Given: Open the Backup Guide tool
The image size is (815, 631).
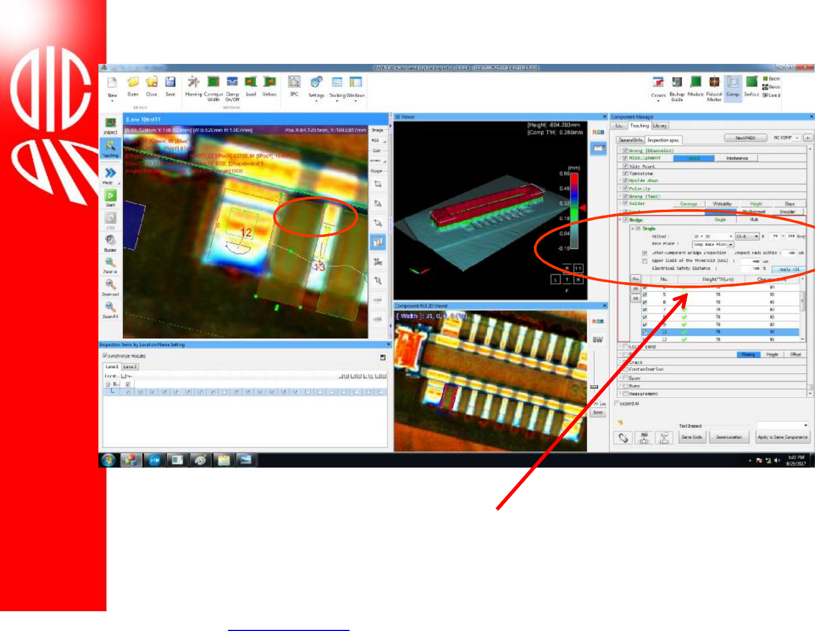Looking at the screenshot, I should pos(677,88).
